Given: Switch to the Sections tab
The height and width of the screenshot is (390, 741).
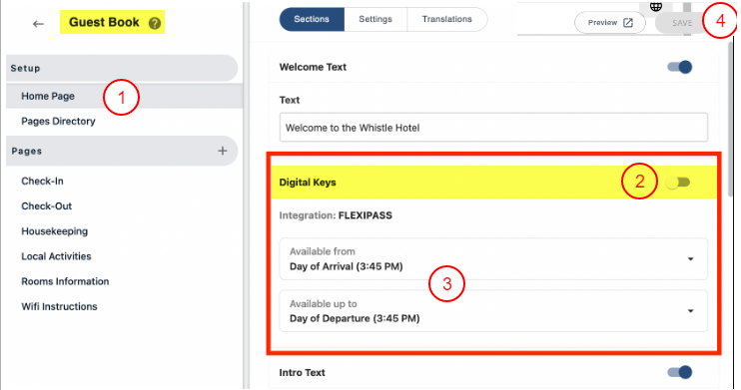Looking at the screenshot, I should pos(312,19).
